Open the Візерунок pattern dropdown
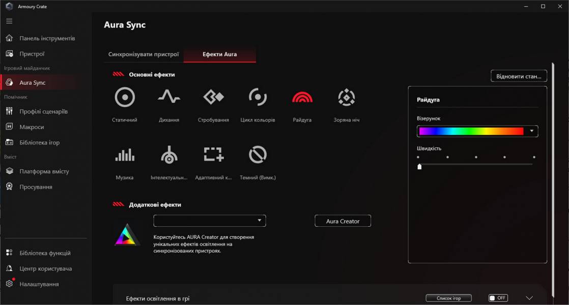 click(x=532, y=131)
